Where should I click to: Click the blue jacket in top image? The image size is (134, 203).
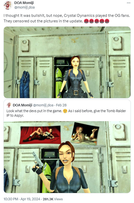click(25, 84)
